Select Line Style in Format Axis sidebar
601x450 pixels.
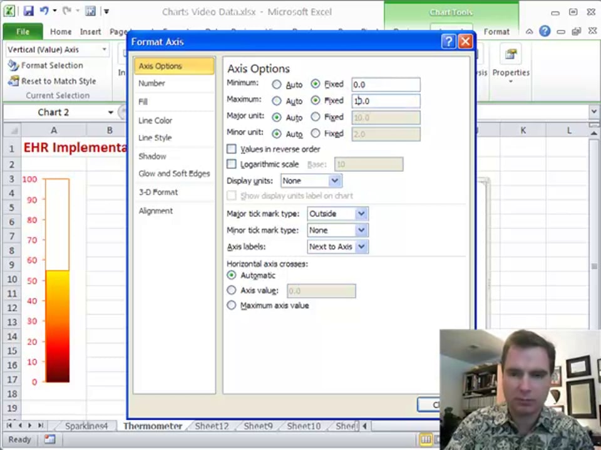[x=155, y=137]
